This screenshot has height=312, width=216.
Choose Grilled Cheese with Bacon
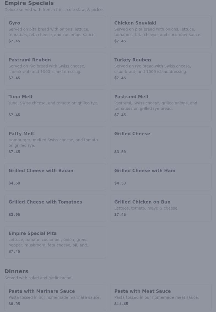[x=55, y=177]
